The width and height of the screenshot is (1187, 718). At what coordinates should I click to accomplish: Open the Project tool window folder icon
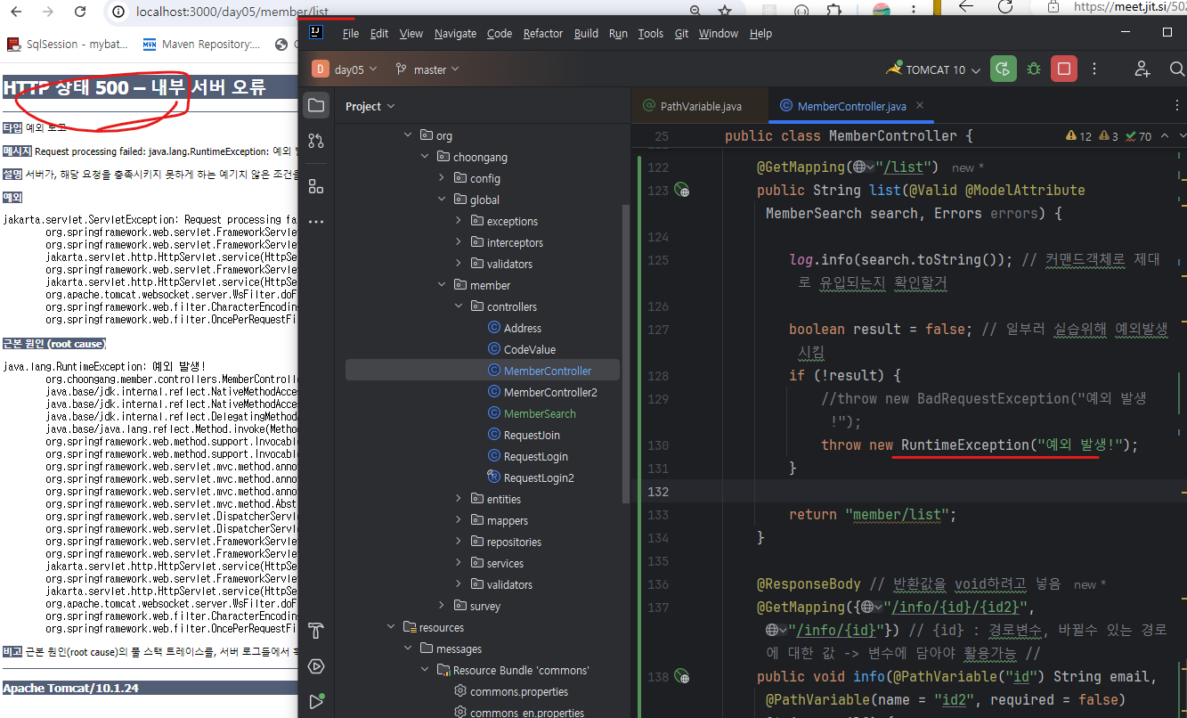[x=316, y=105]
